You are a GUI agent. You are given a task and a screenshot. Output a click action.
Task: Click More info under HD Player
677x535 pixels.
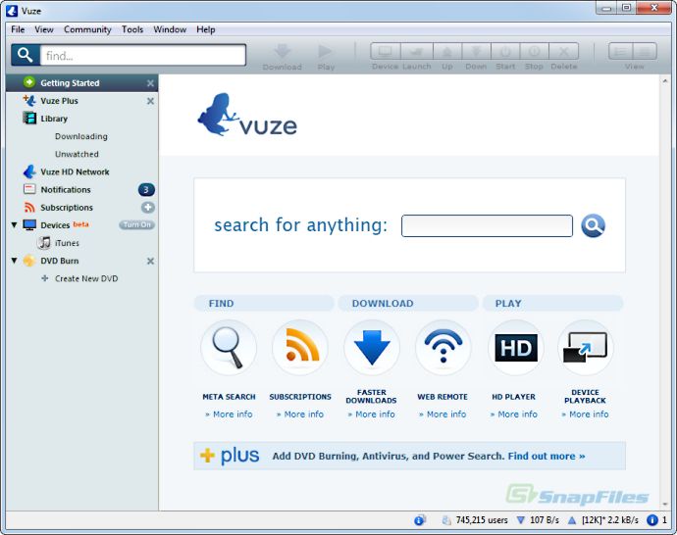coord(514,414)
